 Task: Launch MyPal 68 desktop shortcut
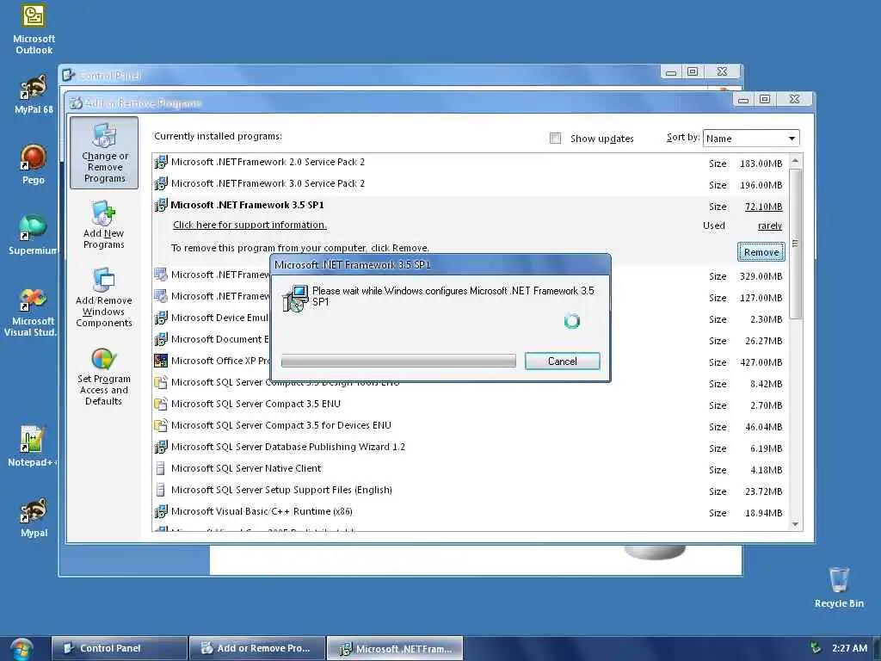click(34, 95)
